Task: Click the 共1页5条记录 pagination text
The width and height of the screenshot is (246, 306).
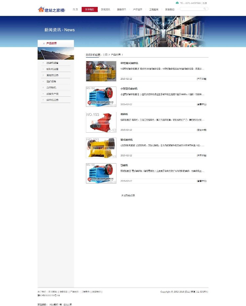Action: [128, 195]
